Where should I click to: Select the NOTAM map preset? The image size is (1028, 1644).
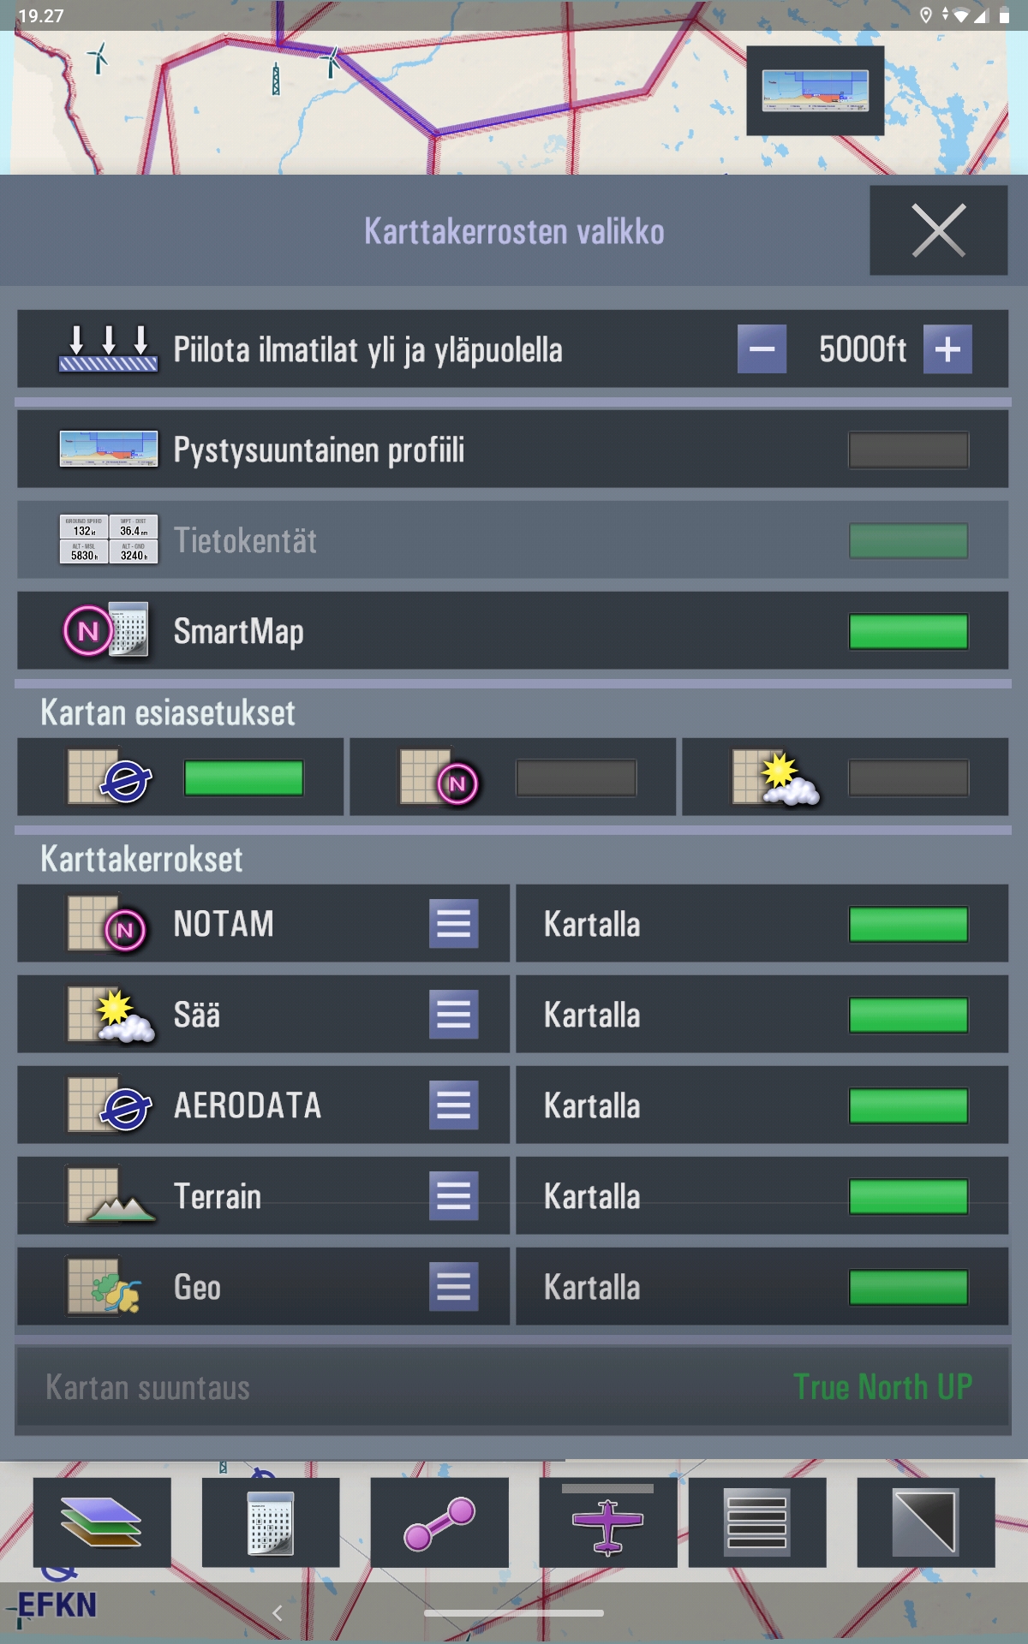512,777
